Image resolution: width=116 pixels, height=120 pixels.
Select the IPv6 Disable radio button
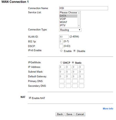pyautogui.click(x=74, y=51)
